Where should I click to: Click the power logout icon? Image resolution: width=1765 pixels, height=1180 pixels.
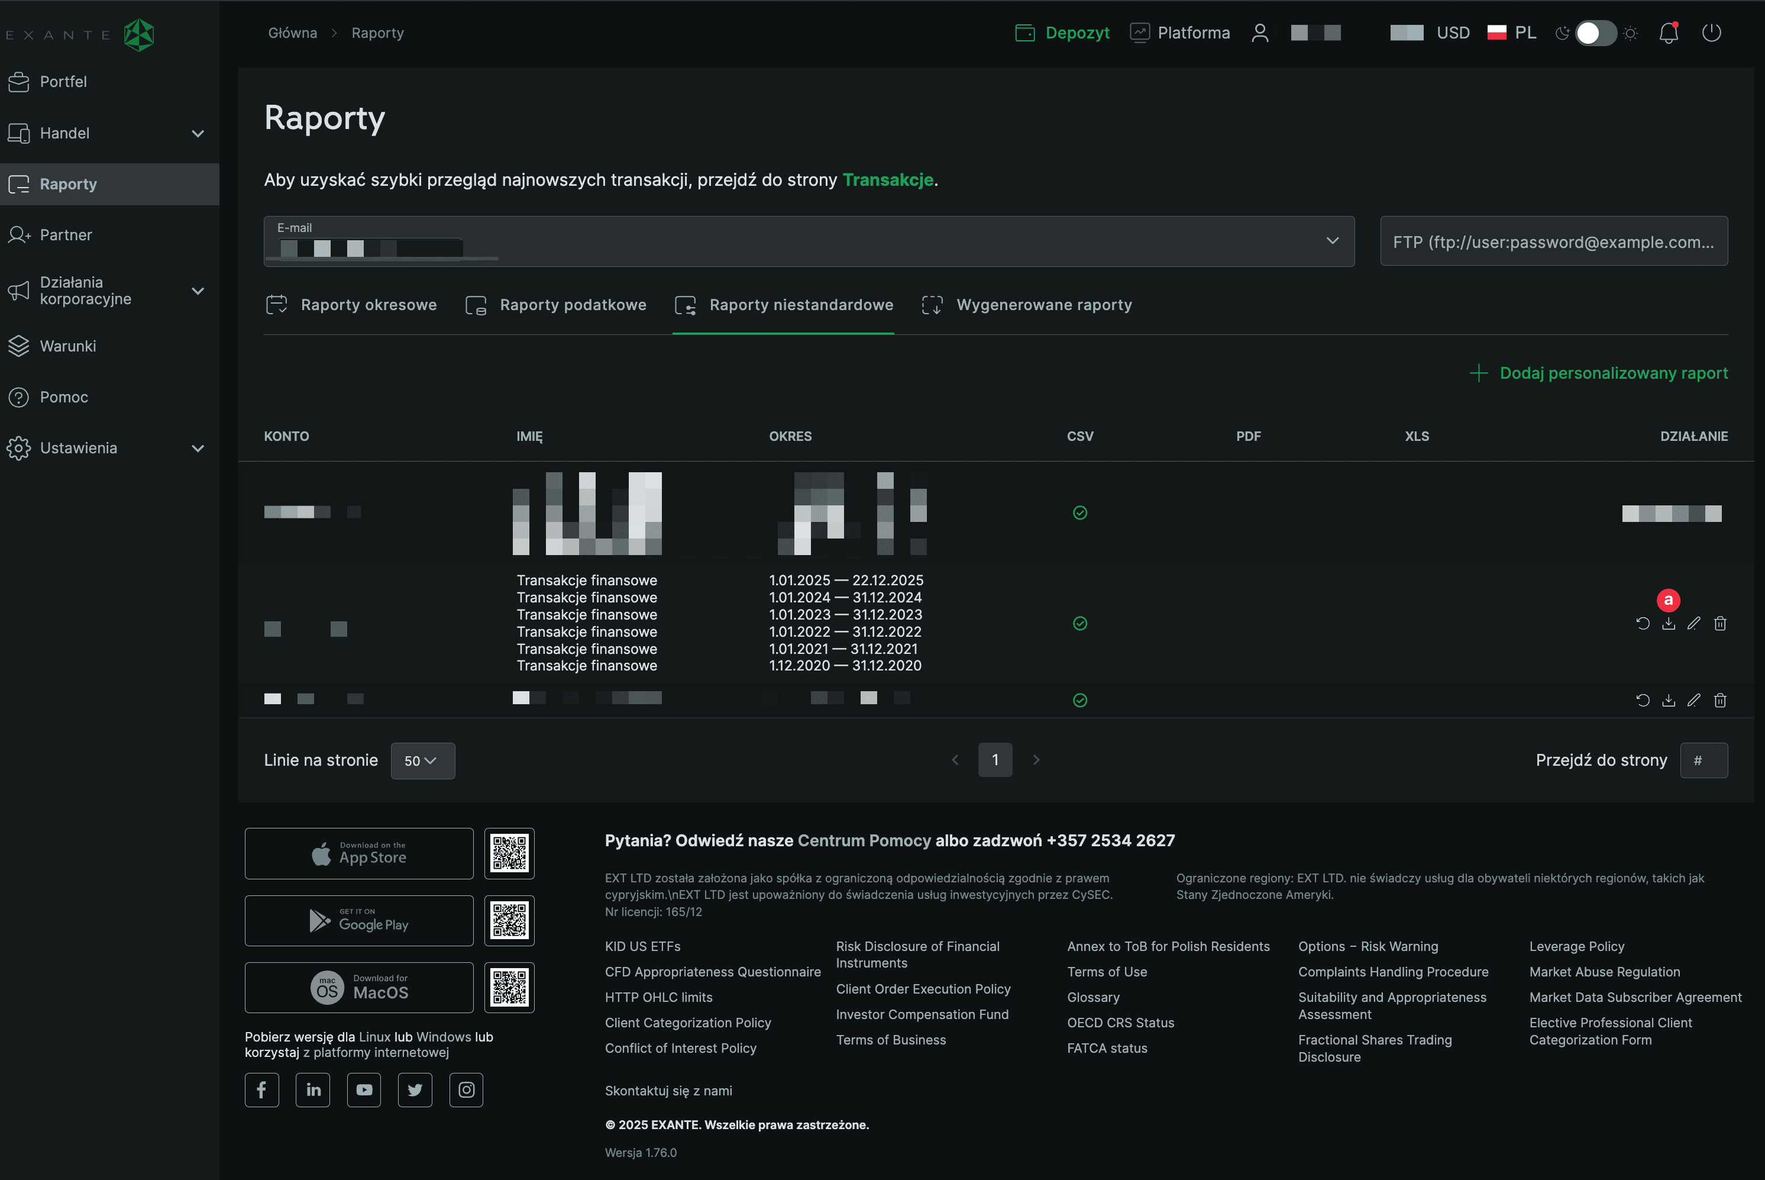(1711, 33)
